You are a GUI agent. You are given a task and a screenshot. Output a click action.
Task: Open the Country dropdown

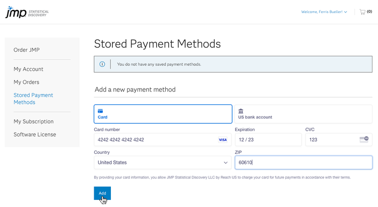(x=162, y=163)
